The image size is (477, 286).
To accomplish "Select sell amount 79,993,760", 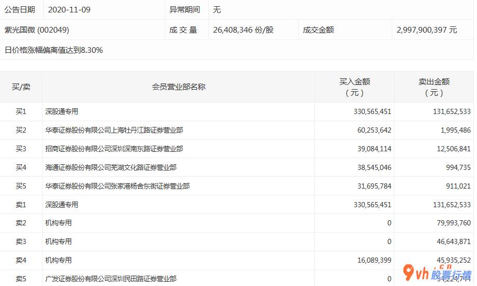I will click(454, 223).
